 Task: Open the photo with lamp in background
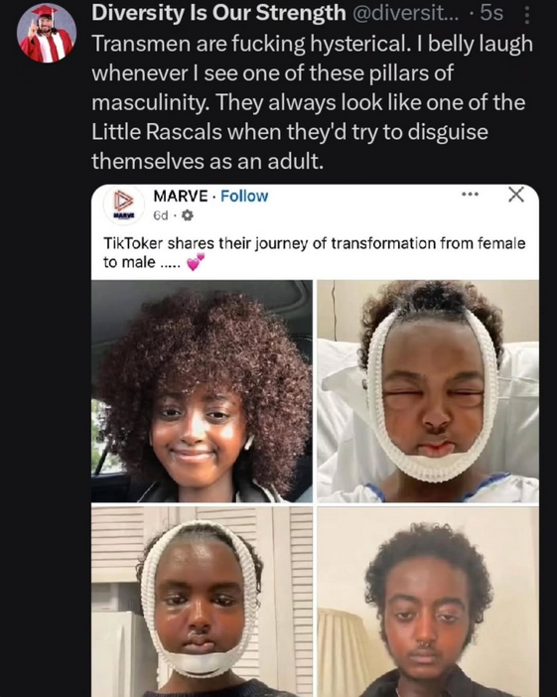428,602
